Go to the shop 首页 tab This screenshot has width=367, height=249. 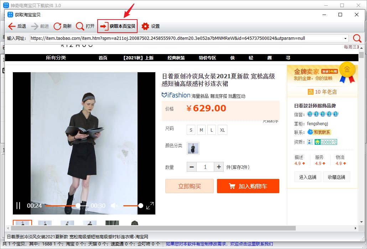[x=103, y=58]
